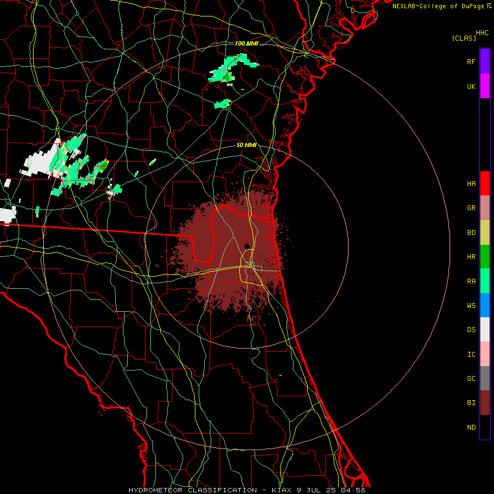The height and width of the screenshot is (494, 494).
Task: Click the GR legend color swatch
Action: point(485,208)
